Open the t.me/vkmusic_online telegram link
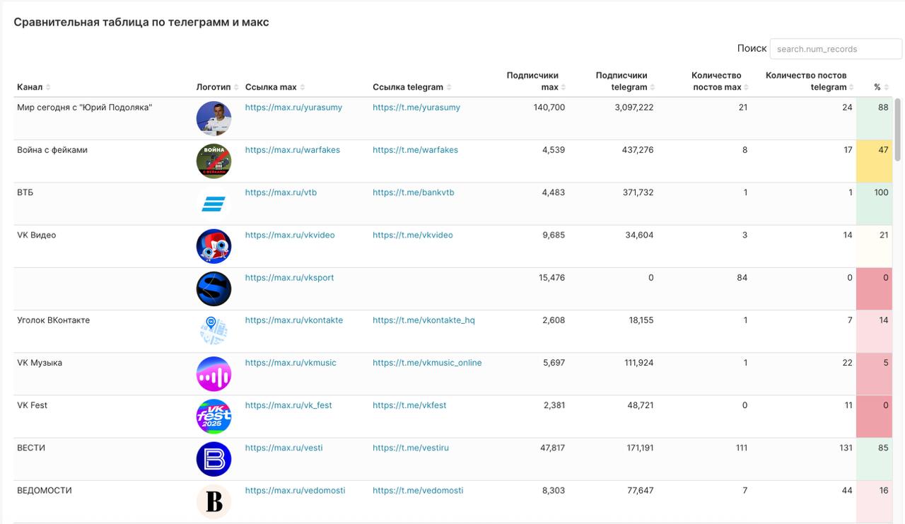The image size is (905, 524). pos(427,363)
